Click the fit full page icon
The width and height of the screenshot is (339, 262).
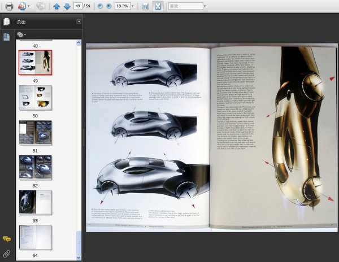click(158, 6)
